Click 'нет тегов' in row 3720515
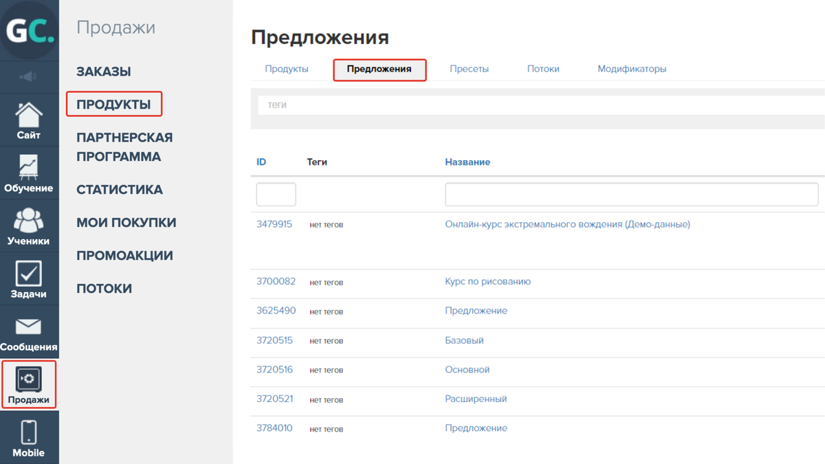 pyautogui.click(x=327, y=341)
